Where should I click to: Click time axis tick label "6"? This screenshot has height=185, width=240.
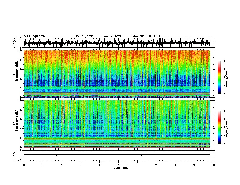click(138, 165)
